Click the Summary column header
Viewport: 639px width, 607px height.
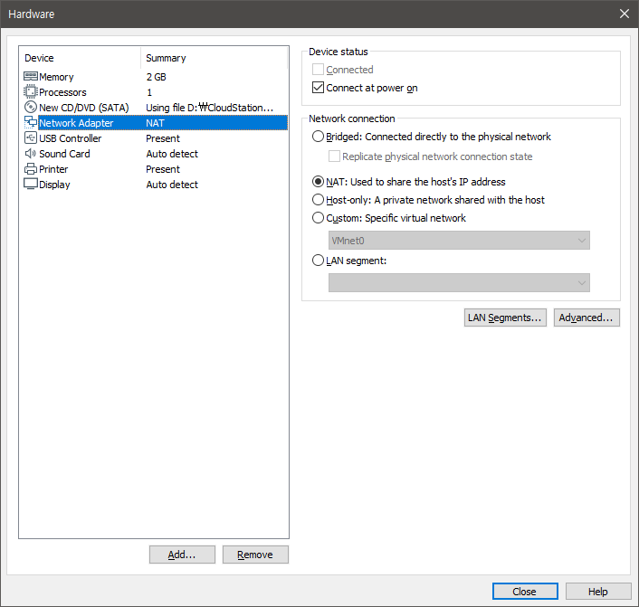pos(166,58)
